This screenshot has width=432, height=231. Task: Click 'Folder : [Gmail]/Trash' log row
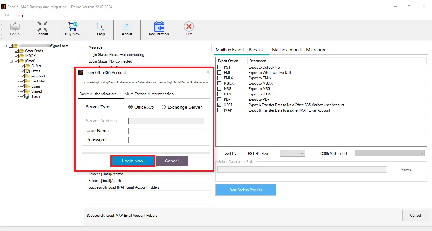(149, 181)
